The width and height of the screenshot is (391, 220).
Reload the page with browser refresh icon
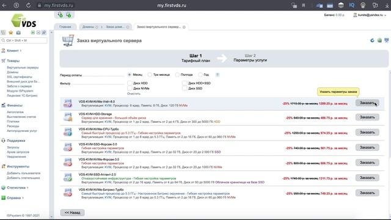point(29,5)
